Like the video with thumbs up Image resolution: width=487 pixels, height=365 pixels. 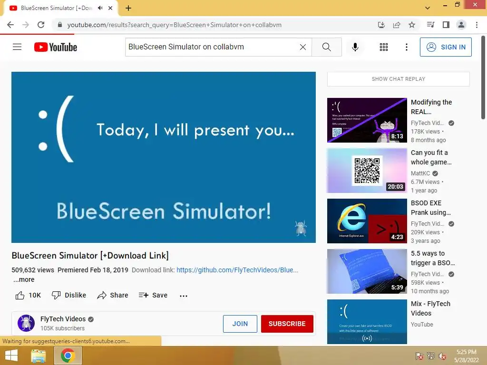click(x=28, y=295)
